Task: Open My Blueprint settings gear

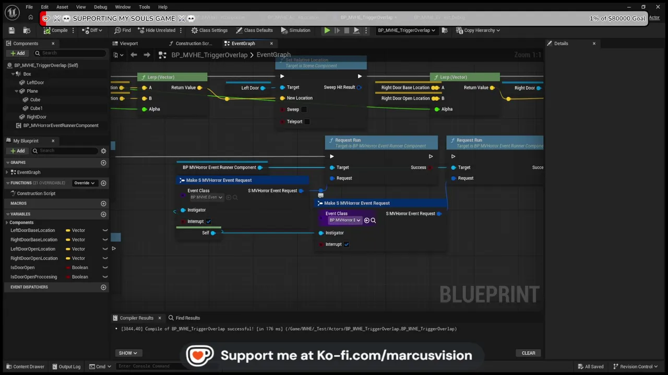Action: point(103,151)
